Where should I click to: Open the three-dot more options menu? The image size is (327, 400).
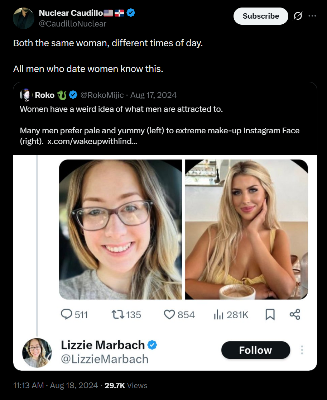(312, 16)
